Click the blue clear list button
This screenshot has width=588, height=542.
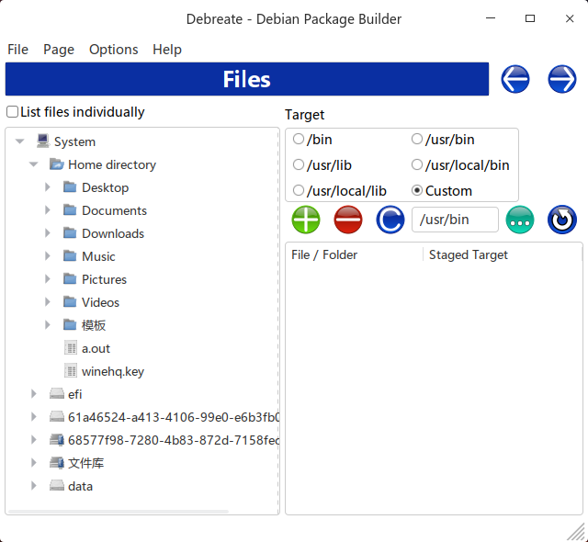click(390, 220)
